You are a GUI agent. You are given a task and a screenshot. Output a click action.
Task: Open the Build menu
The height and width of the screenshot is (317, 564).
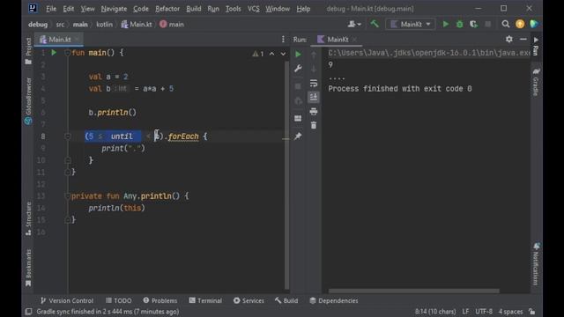point(194,9)
